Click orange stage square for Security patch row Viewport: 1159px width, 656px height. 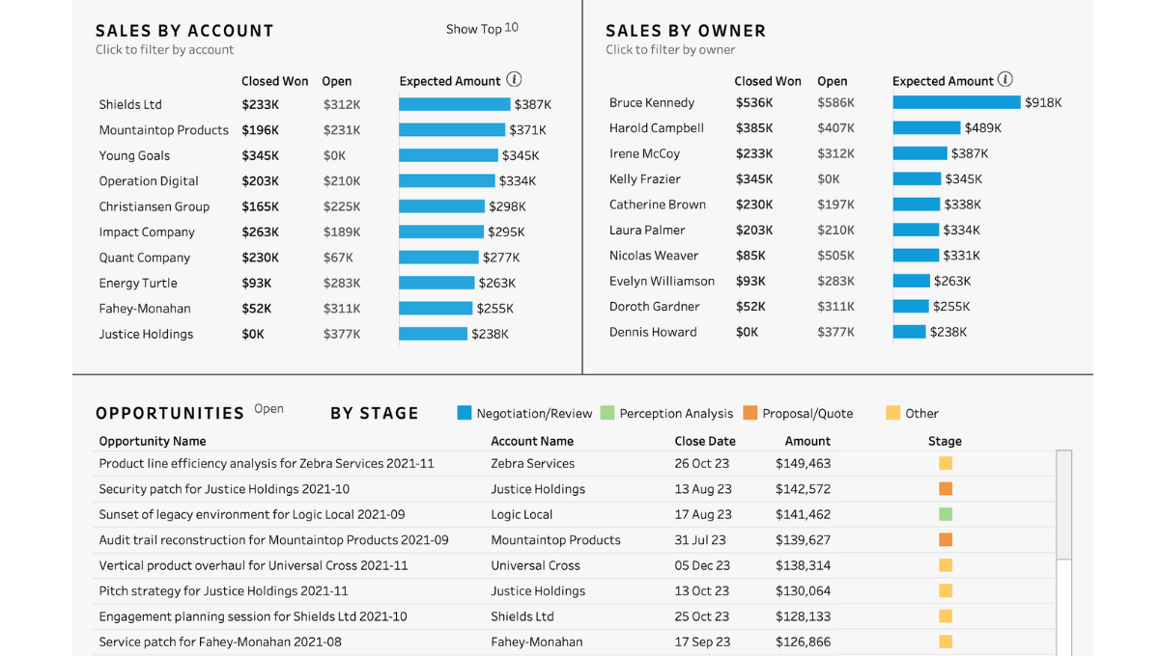coord(946,489)
